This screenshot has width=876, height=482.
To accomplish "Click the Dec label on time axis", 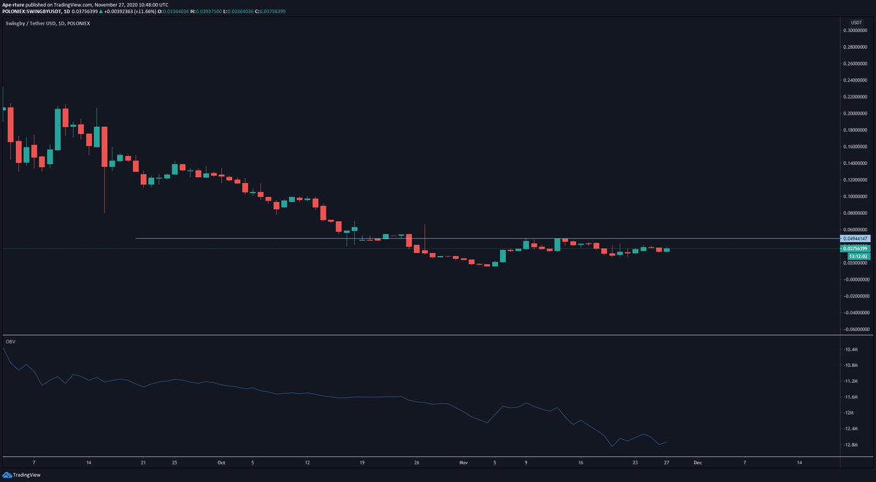I will click(x=699, y=462).
